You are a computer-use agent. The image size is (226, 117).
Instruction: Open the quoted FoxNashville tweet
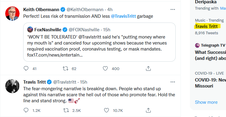tap(99, 42)
